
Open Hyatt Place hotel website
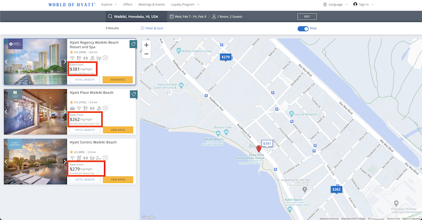pyautogui.click(x=85, y=130)
